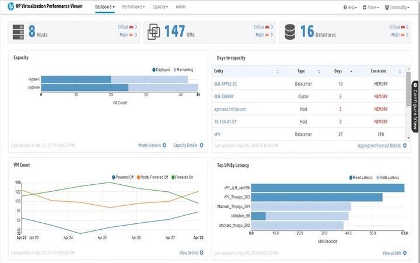The height and width of the screenshot is (263, 420).
Task: Click the Hosts server stack icon
Action: point(18,32)
